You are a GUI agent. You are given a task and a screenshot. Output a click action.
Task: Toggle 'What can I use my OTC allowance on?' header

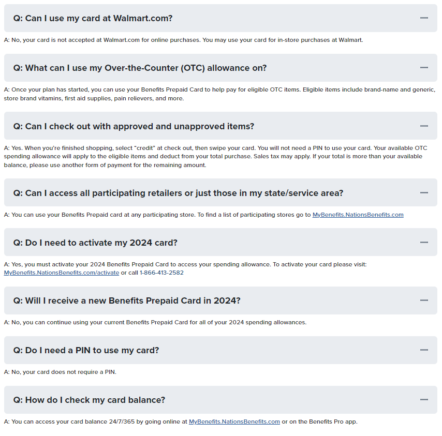pyautogui.click(x=220, y=68)
